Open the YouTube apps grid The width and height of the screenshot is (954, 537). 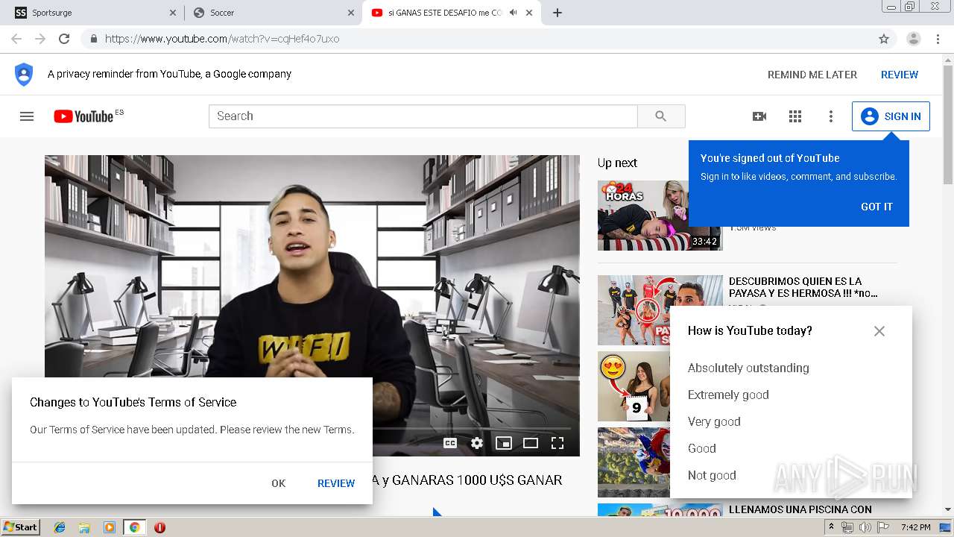[795, 116]
